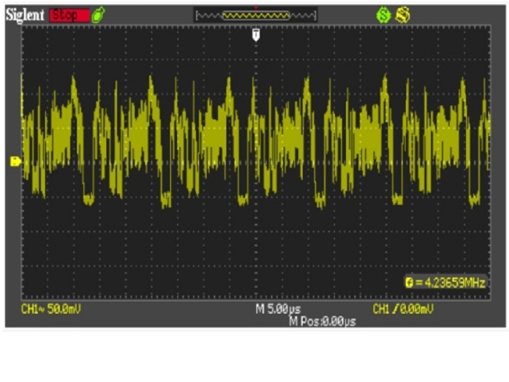This screenshot has width=509, height=382.
Task: Click the green USB drive icon
Action: tap(99, 15)
